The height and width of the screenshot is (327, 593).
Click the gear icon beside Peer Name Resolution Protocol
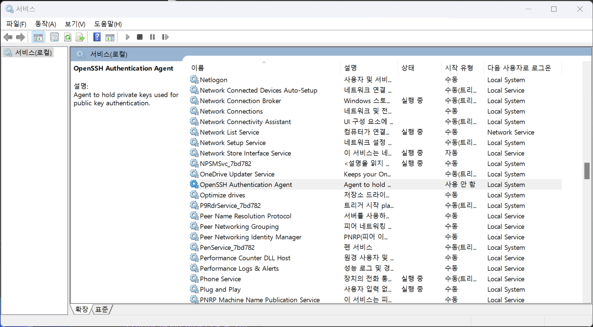coord(194,216)
